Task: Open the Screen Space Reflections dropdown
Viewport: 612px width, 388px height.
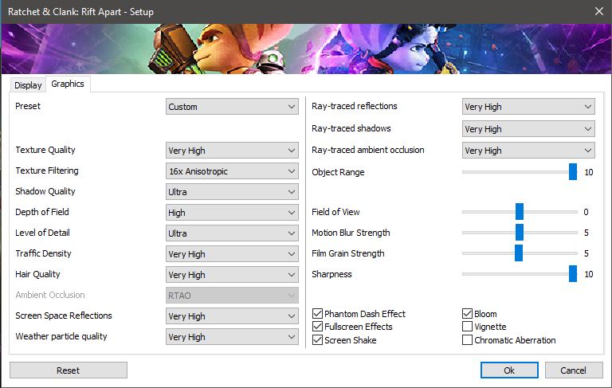Action: (x=232, y=315)
